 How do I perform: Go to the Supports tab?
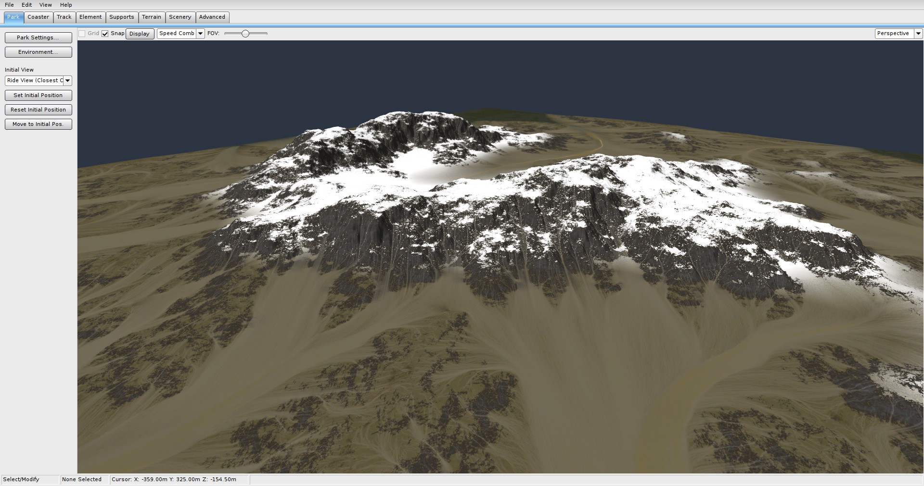coord(121,17)
